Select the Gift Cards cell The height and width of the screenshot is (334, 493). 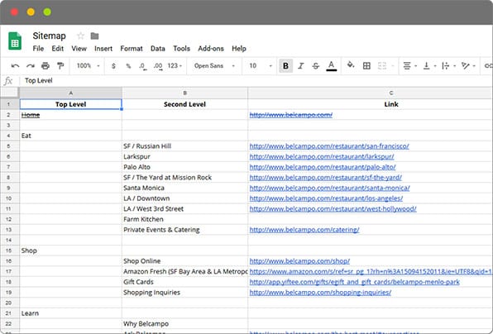(x=185, y=282)
